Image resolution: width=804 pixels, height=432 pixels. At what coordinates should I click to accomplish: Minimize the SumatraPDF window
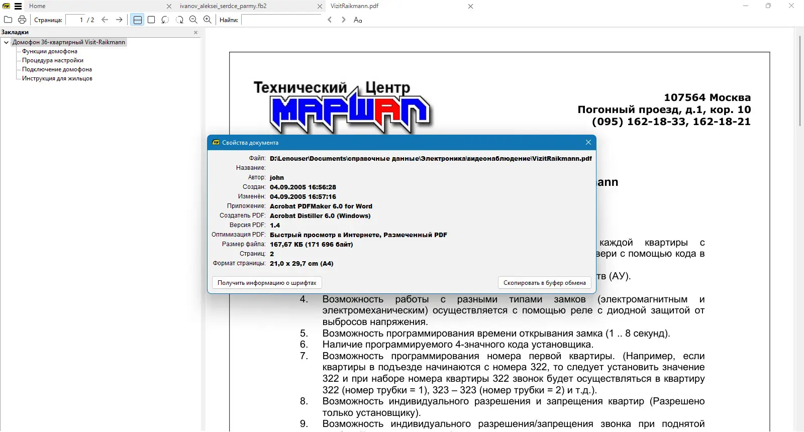pos(746,6)
